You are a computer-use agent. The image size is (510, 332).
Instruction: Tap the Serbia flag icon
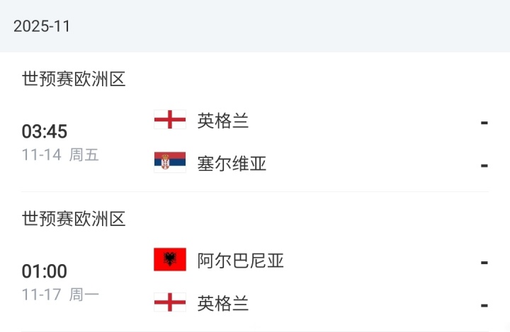170,163
